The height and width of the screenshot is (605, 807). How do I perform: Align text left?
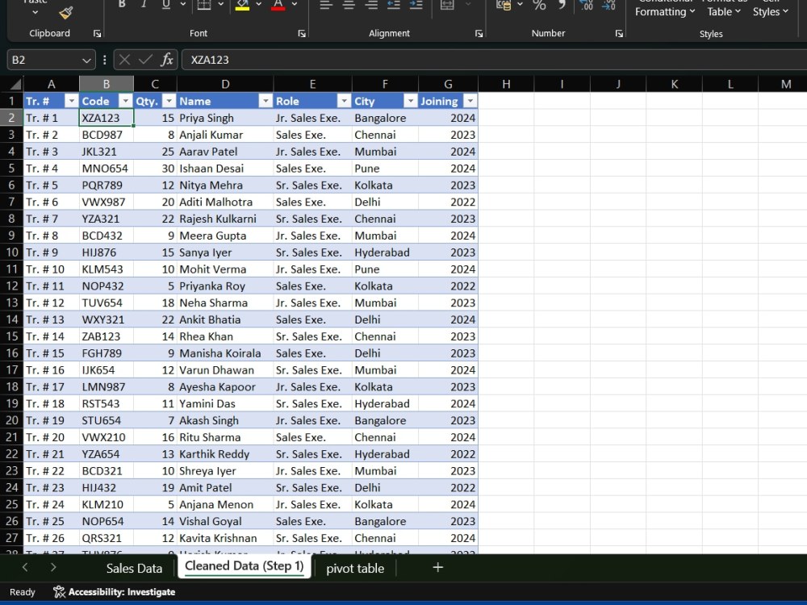tap(325, 5)
